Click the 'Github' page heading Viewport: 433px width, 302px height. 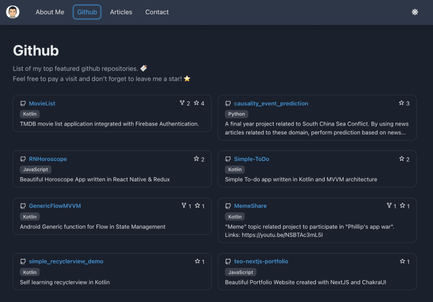point(36,51)
